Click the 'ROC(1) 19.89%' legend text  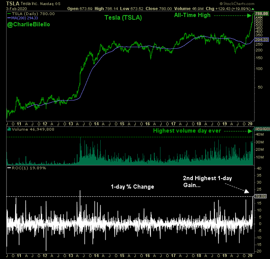(29, 168)
